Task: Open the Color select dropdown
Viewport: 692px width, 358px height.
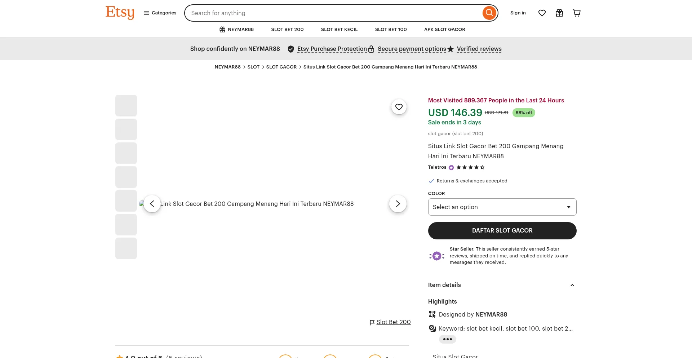Action: point(502,207)
